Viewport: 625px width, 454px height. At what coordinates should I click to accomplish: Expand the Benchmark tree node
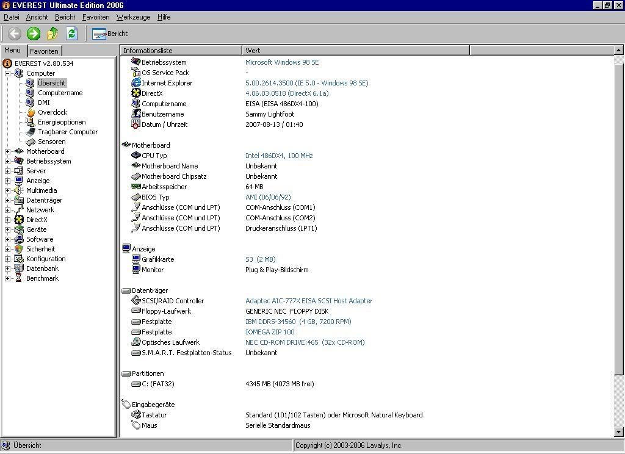[x=7, y=279]
